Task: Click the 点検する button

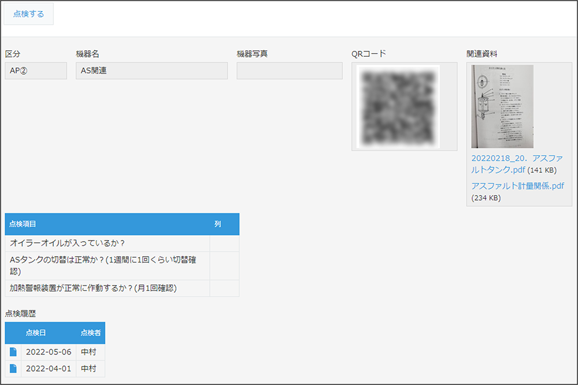Action: 28,14
